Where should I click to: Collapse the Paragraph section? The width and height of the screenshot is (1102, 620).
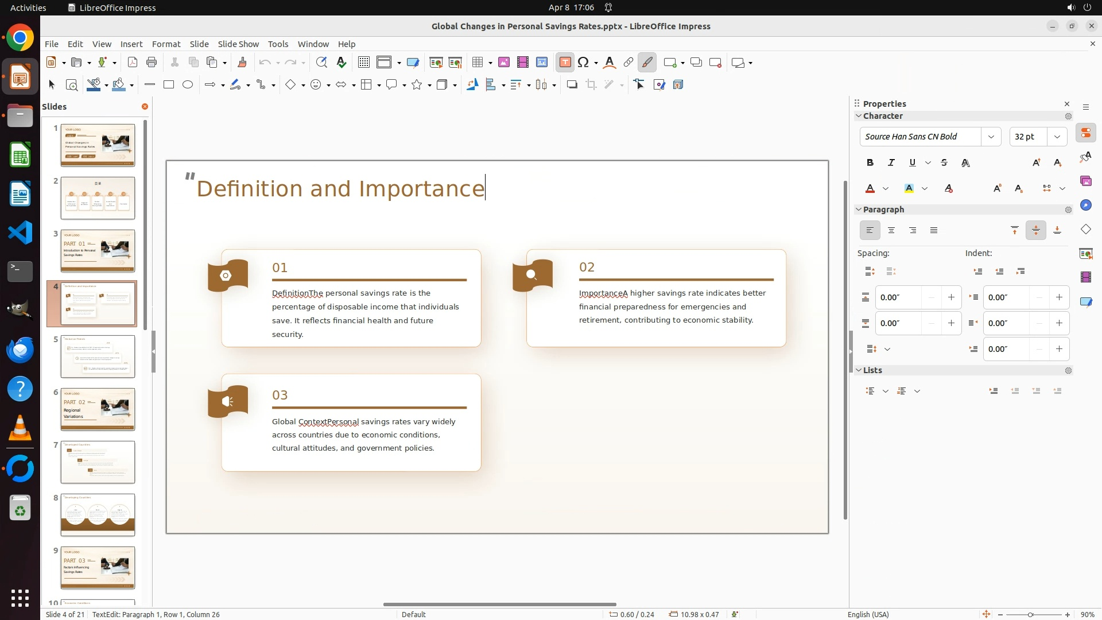(859, 210)
